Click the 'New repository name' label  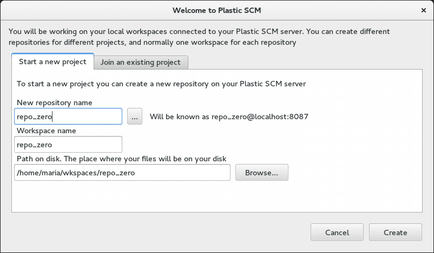pos(55,102)
